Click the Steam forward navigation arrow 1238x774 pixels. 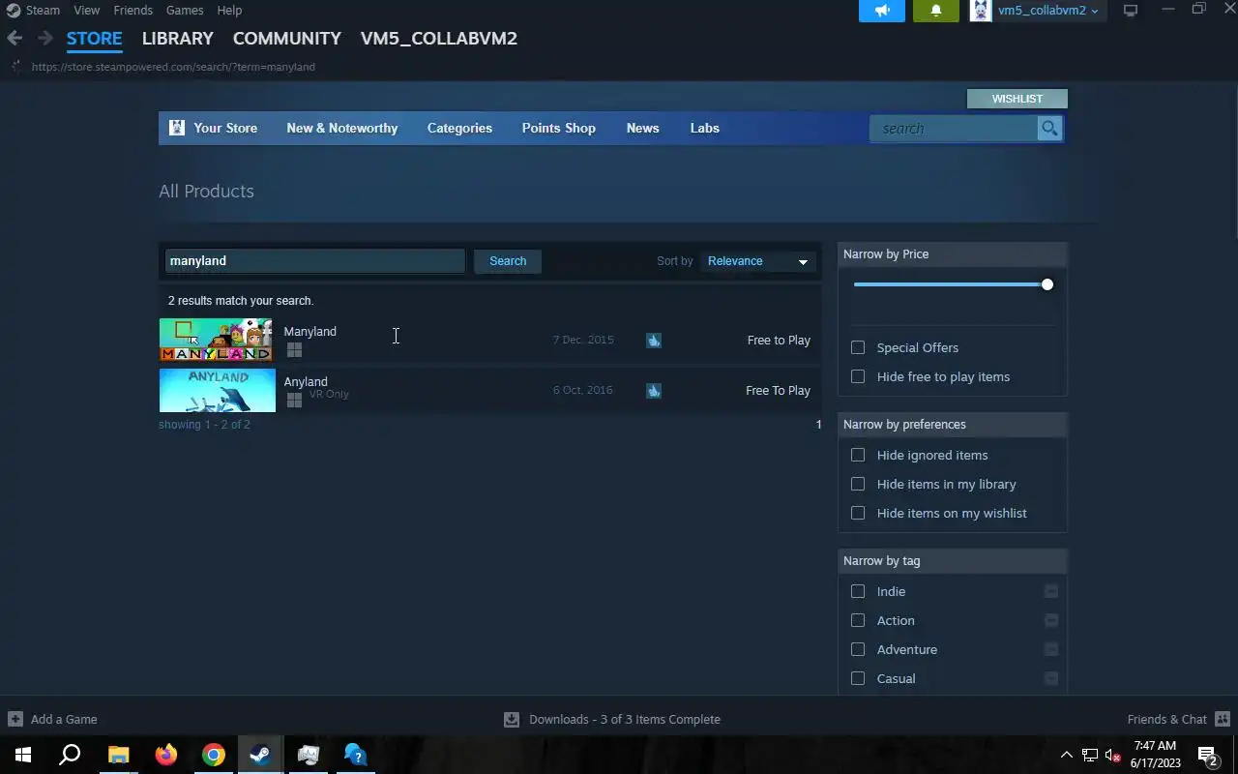tap(44, 39)
